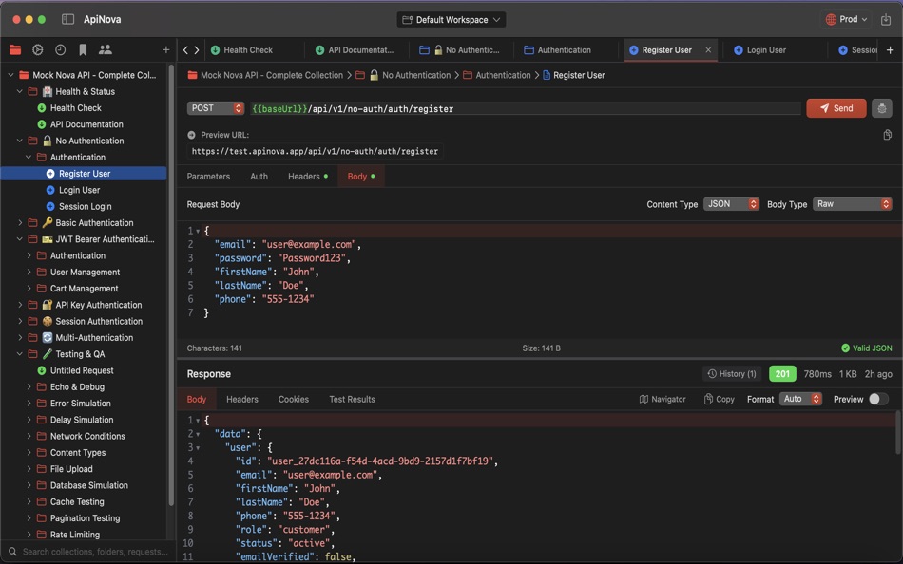This screenshot has width=903, height=564.
Task: Open the Content Type JSON dropdown
Action: pyautogui.click(x=731, y=204)
